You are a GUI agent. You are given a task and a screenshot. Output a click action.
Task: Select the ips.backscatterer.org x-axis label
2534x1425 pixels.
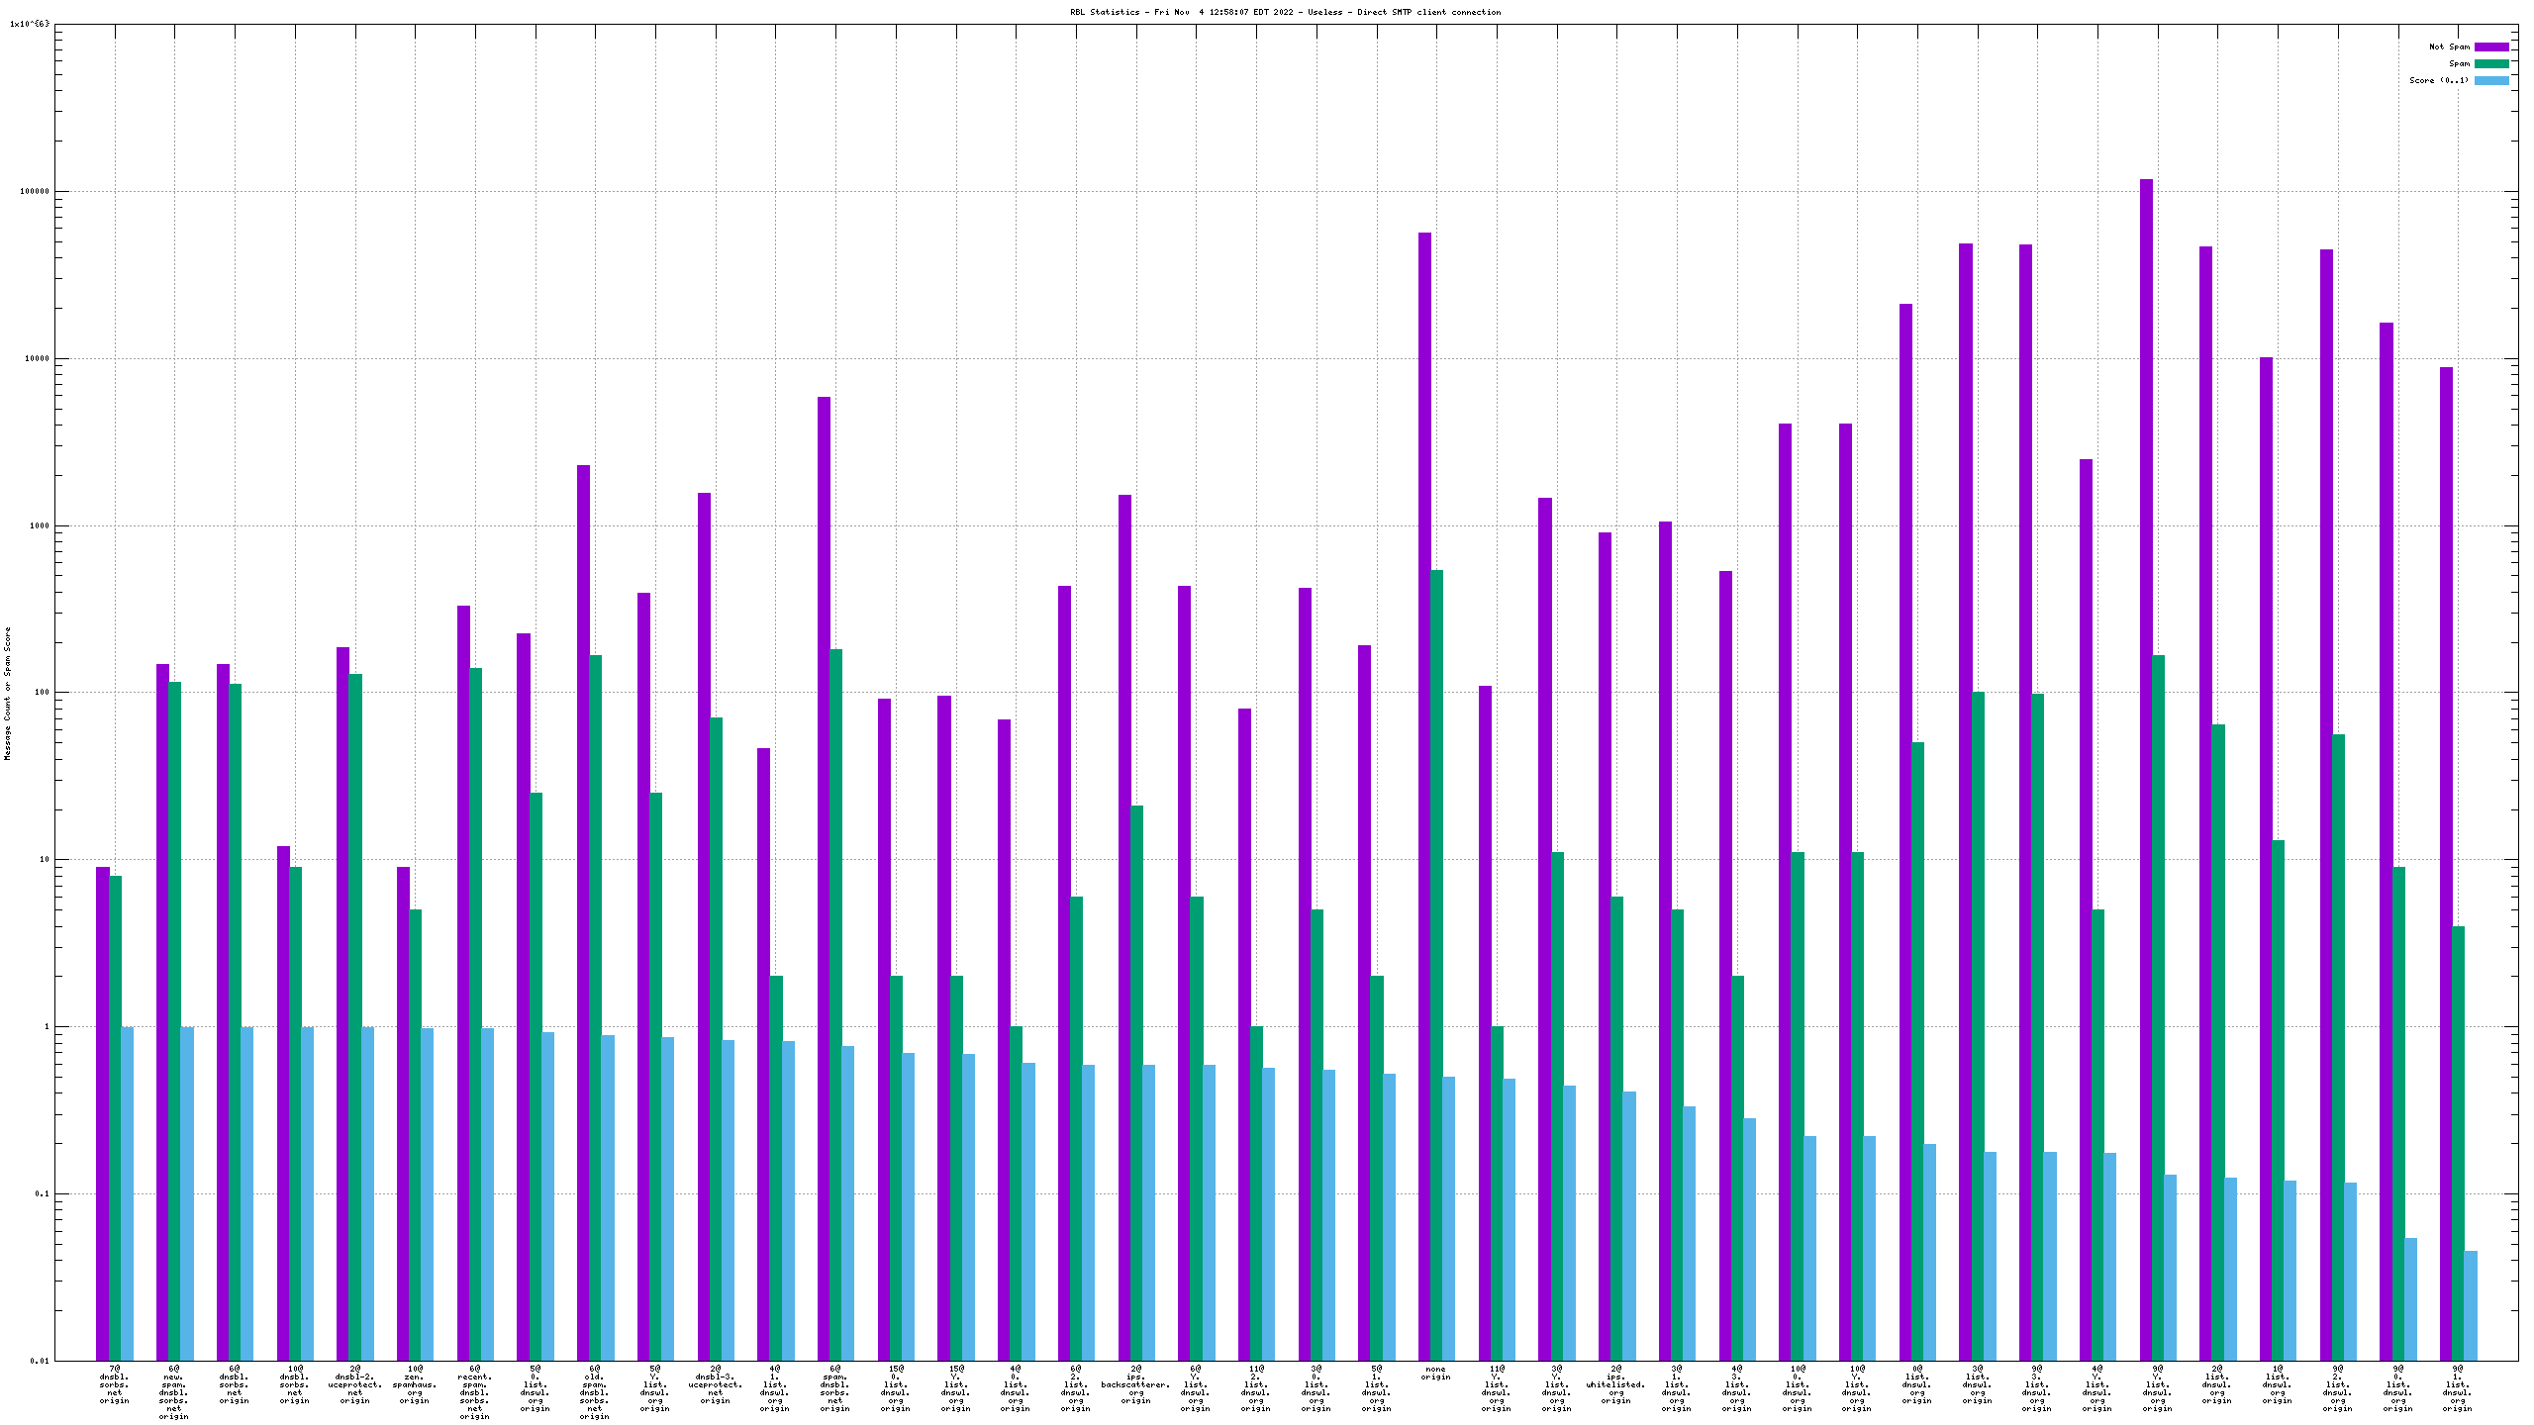pyautogui.click(x=1135, y=1384)
